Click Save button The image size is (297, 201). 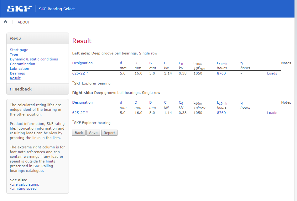[93, 133]
